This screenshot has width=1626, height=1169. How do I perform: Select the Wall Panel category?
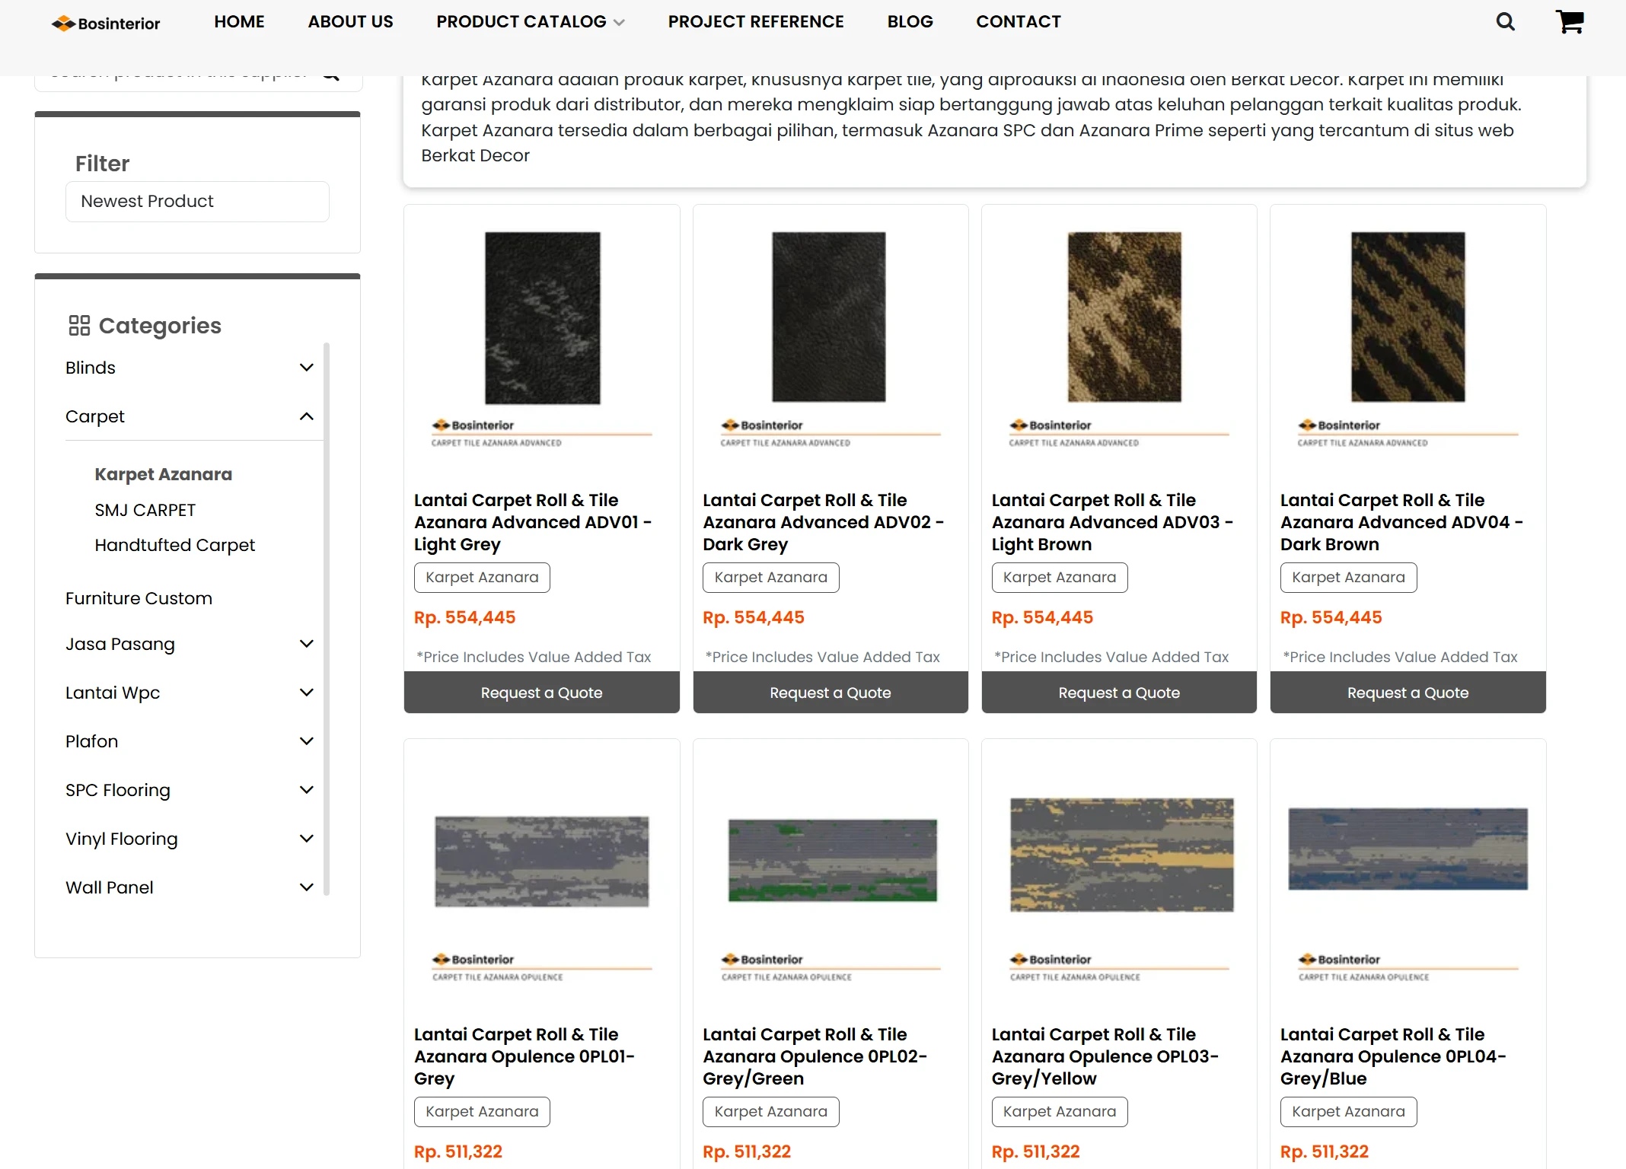tap(109, 887)
